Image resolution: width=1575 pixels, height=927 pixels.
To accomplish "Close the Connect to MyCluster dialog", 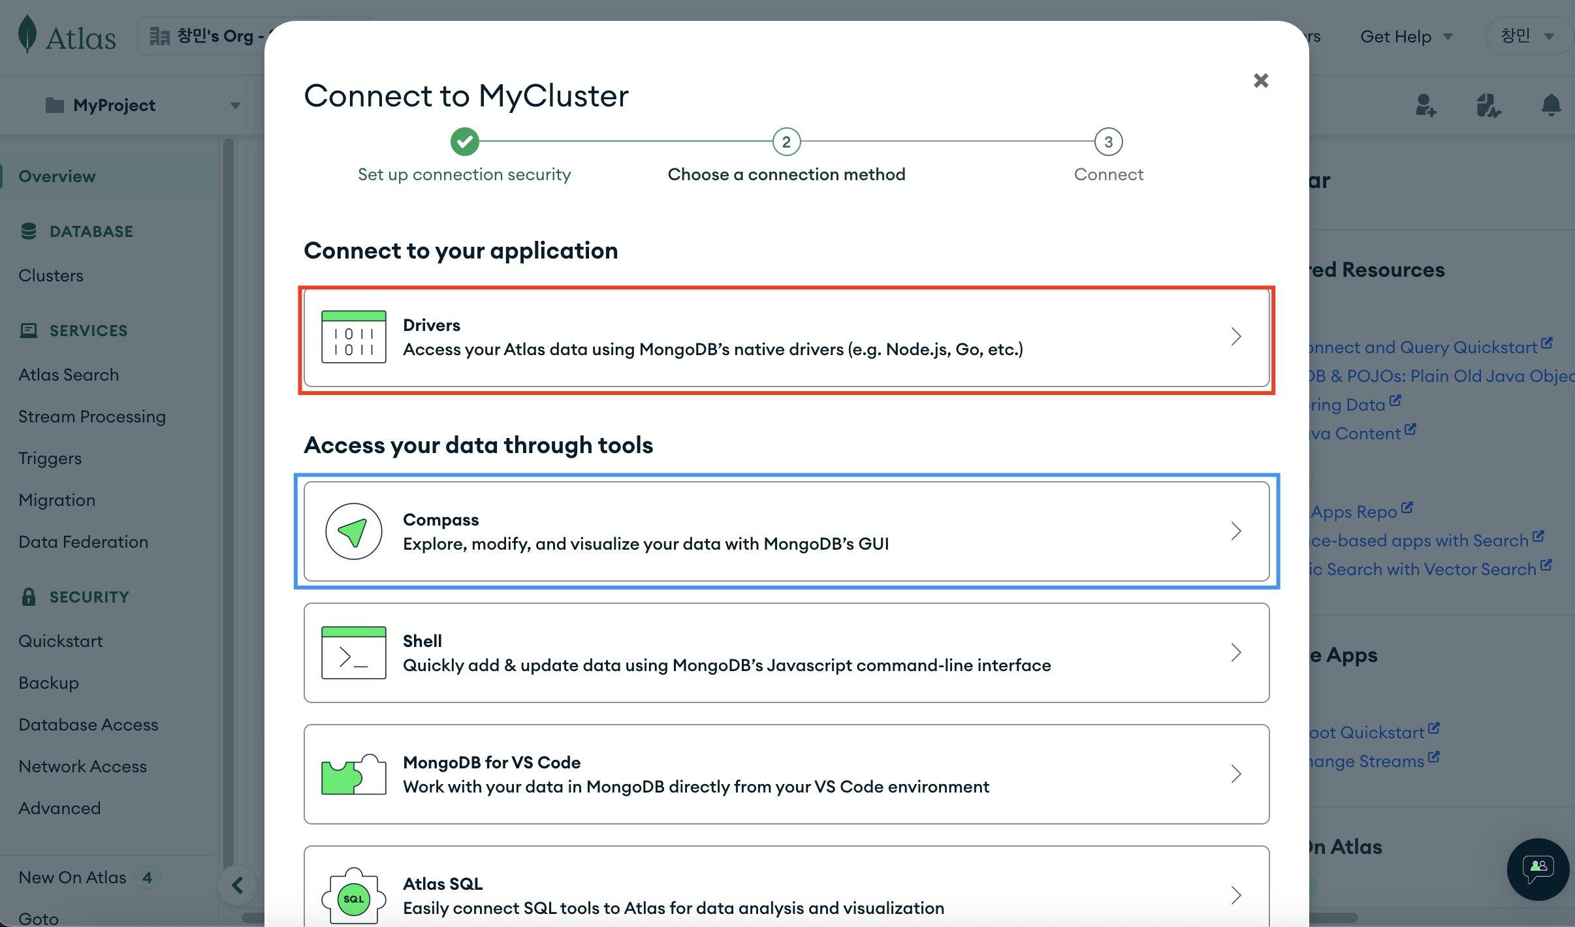I will pos(1261,81).
